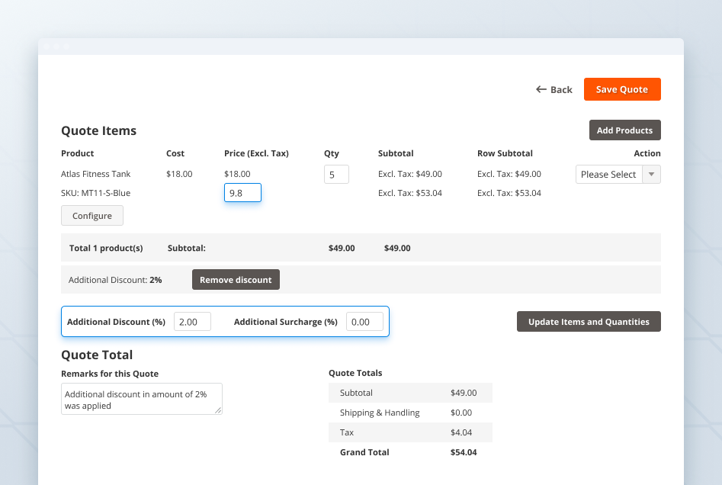Click the Shipping & Handling row
Image resolution: width=722 pixels, height=485 pixels.
point(410,413)
